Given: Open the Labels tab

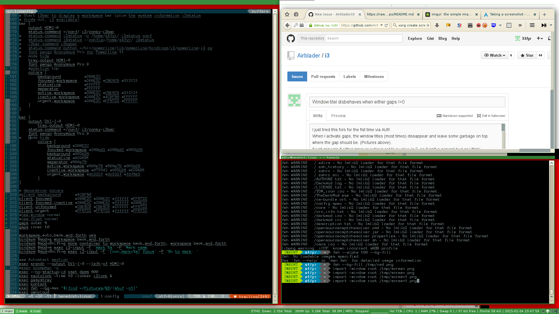Looking at the screenshot, I should pos(349,76).
